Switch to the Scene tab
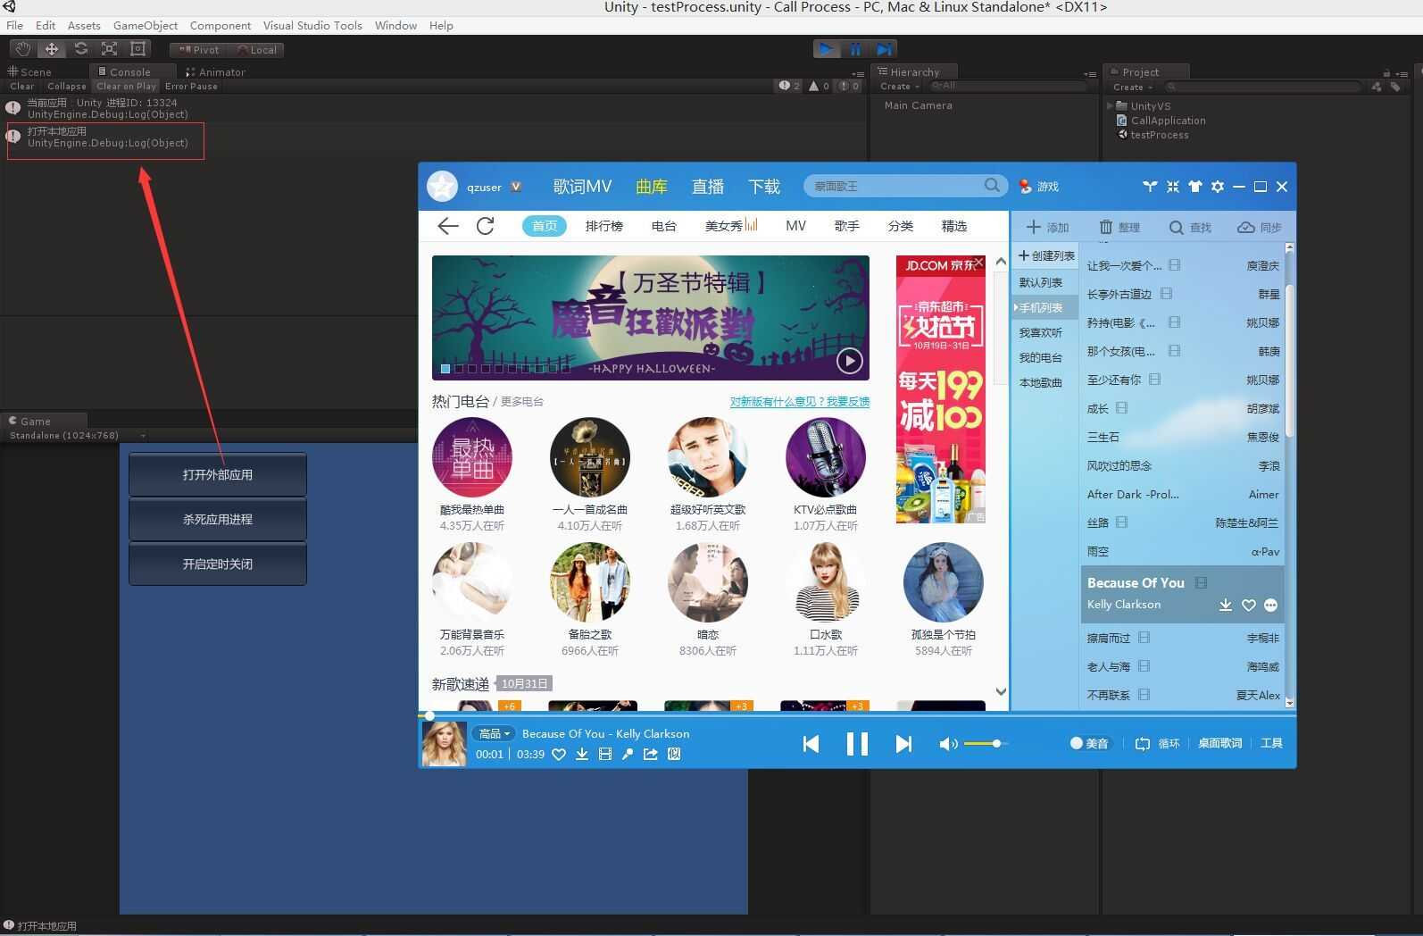Image resolution: width=1423 pixels, height=936 pixels. 29,71
